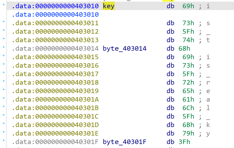Select the byte_403014 label name
The width and height of the screenshot is (234, 148).
point(124,49)
